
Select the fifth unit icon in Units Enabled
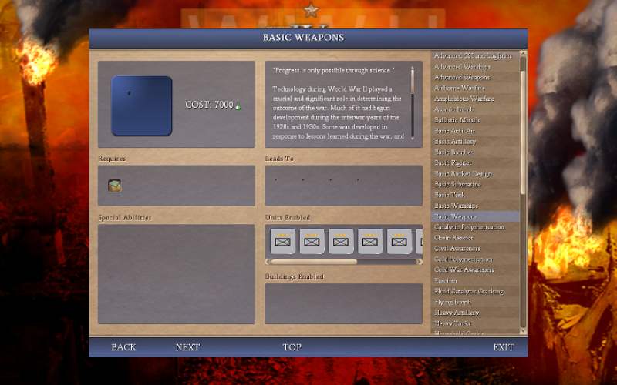[399, 241]
